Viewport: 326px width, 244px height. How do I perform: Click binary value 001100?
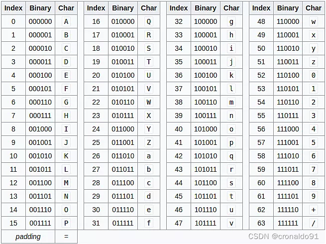[40, 183]
